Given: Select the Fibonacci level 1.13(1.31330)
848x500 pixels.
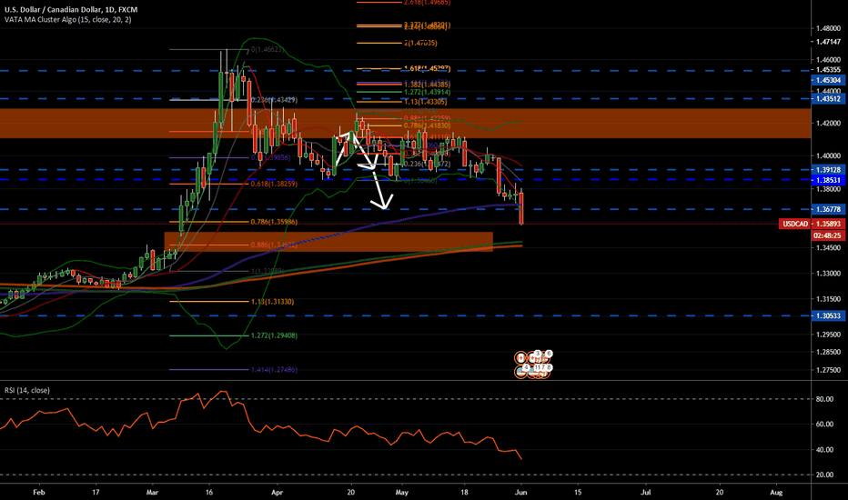Looking at the screenshot, I should (x=272, y=302).
